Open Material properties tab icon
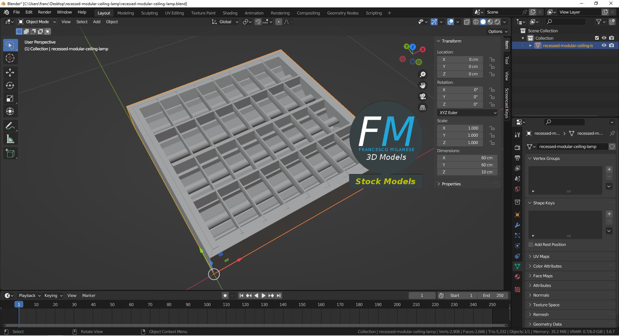Viewport: 619px width, 336px height. [x=517, y=277]
